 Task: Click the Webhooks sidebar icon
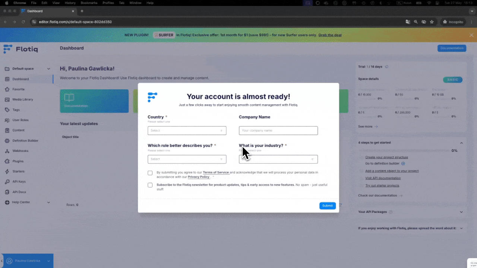click(x=7, y=151)
